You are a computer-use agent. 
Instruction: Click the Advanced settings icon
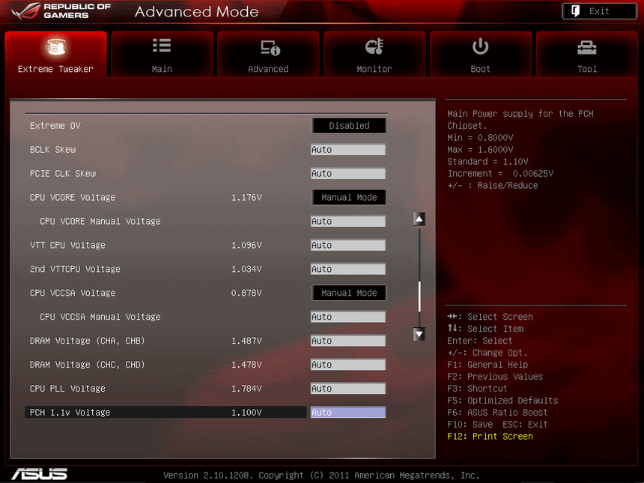(x=268, y=47)
